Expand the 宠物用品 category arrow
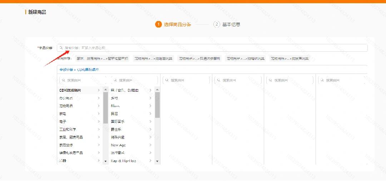The width and height of the screenshot is (386, 181). click(99, 106)
